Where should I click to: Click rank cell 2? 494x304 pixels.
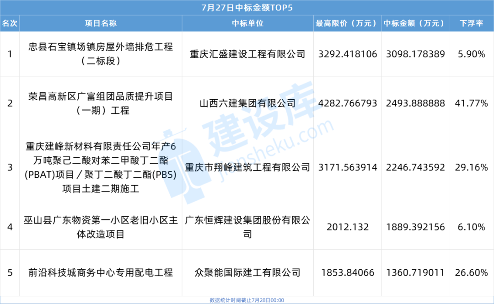[x=10, y=103]
